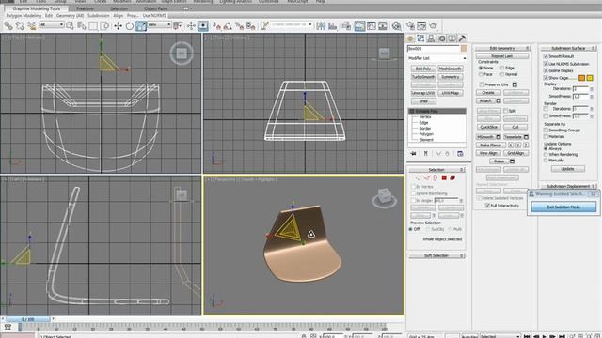602x338 pixels.
Task: Open the selection filter All dropdown
Action: click(x=52, y=25)
